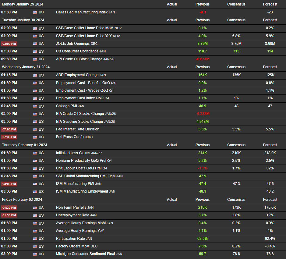The image size is (286, 259).
Task: Click US flag icon beside Dallas Fed Manufacturing Index
Action: click(x=35, y=12)
